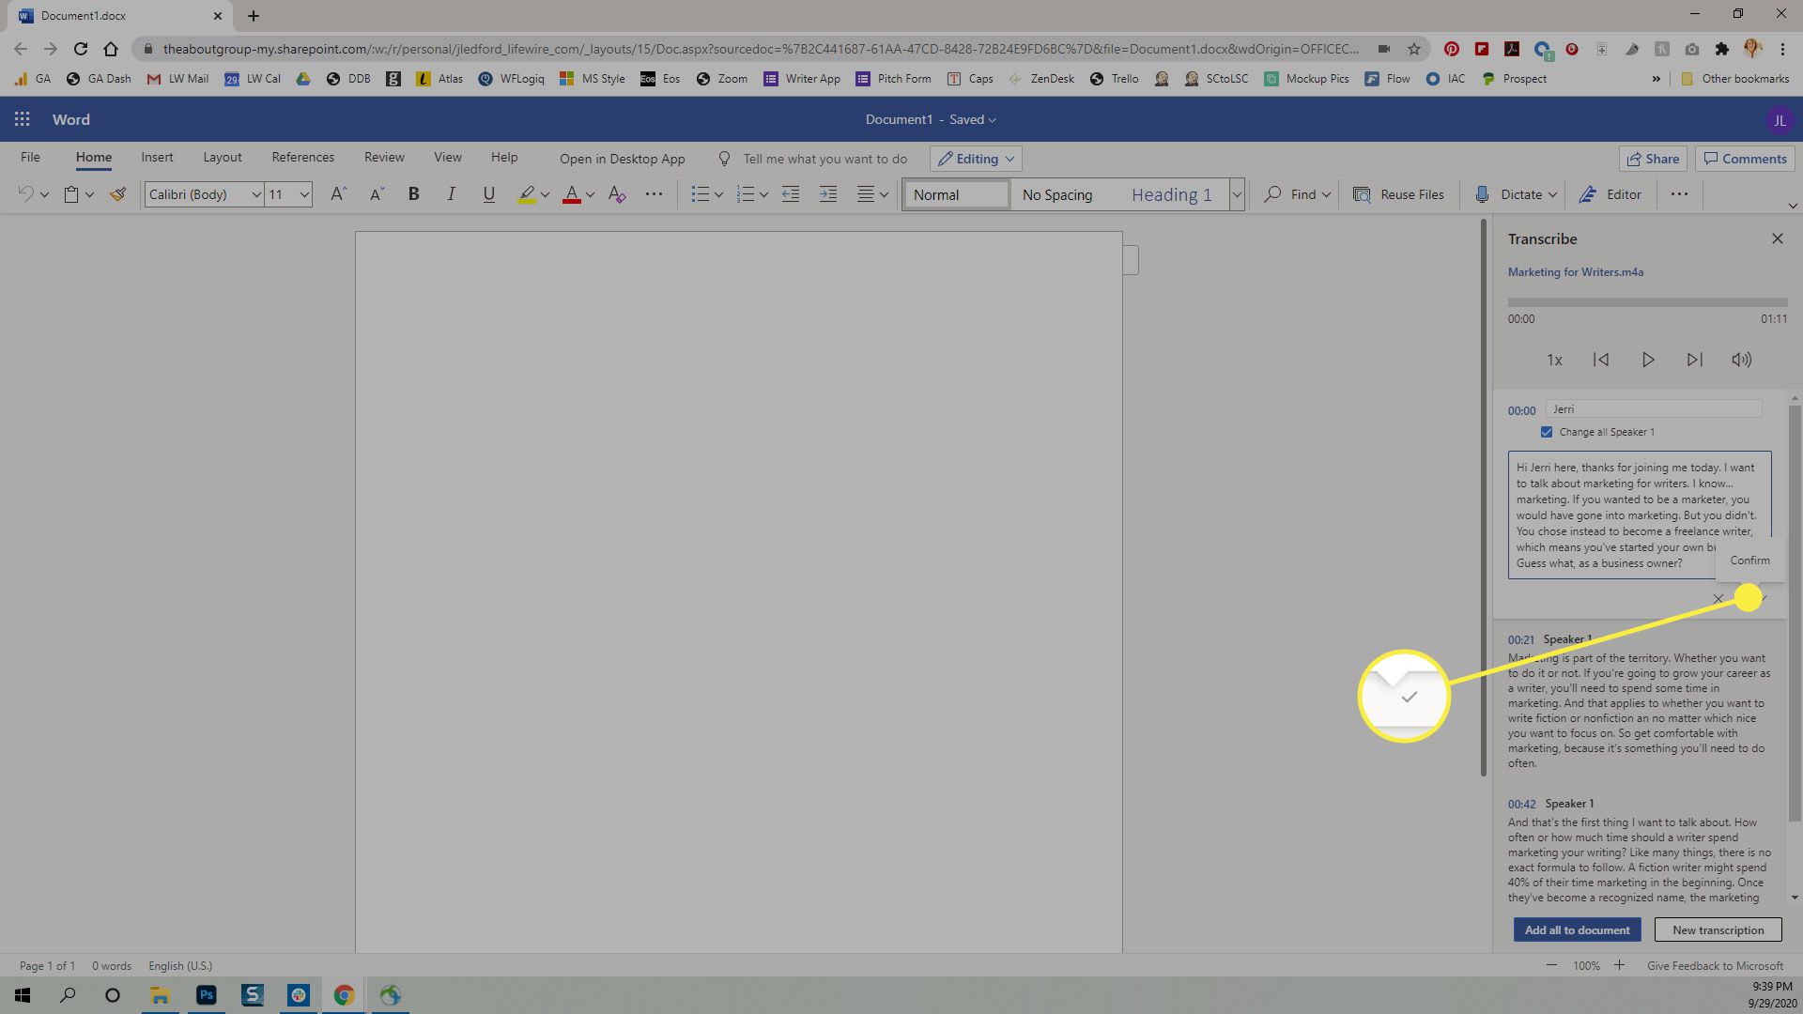The width and height of the screenshot is (1803, 1014).
Task: Click the Increase Indent icon
Action: (827, 194)
